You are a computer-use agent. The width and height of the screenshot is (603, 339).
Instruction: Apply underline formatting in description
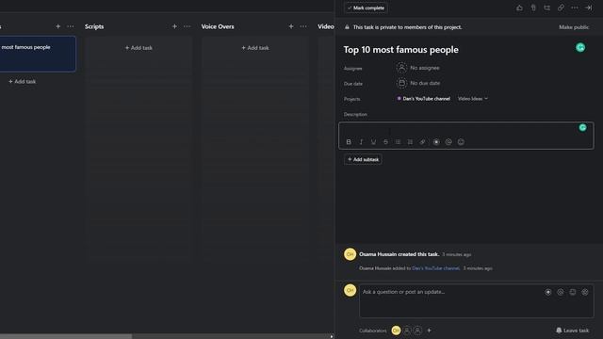(x=373, y=142)
